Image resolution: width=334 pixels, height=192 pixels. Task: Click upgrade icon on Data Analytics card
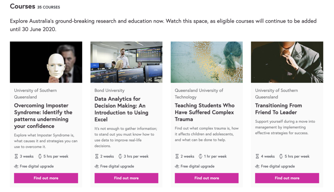(97, 166)
